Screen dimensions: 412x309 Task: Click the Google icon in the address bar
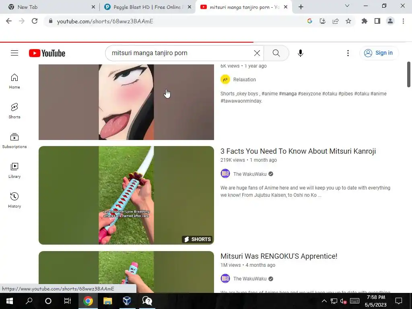click(309, 21)
